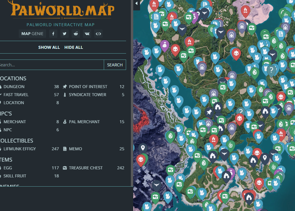Toggle Lifmunk Effigy markers
The width and height of the screenshot is (295, 211).
click(19, 149)
